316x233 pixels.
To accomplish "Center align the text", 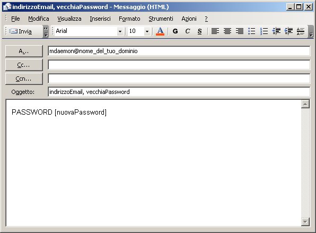I will point(227,31).
